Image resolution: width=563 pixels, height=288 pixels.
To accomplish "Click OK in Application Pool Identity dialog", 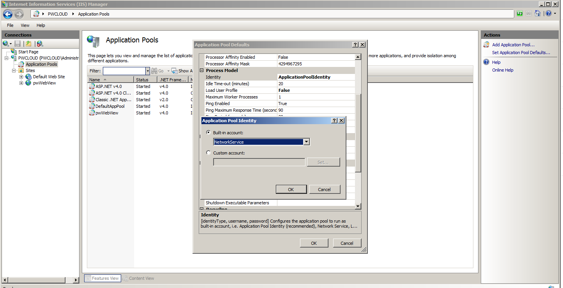I will click(x=291, y=189).
